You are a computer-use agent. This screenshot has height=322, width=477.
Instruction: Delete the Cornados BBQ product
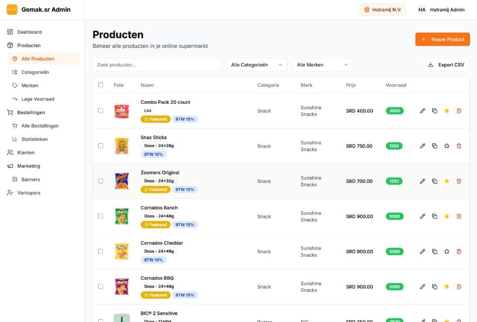[x=459, y=287]
